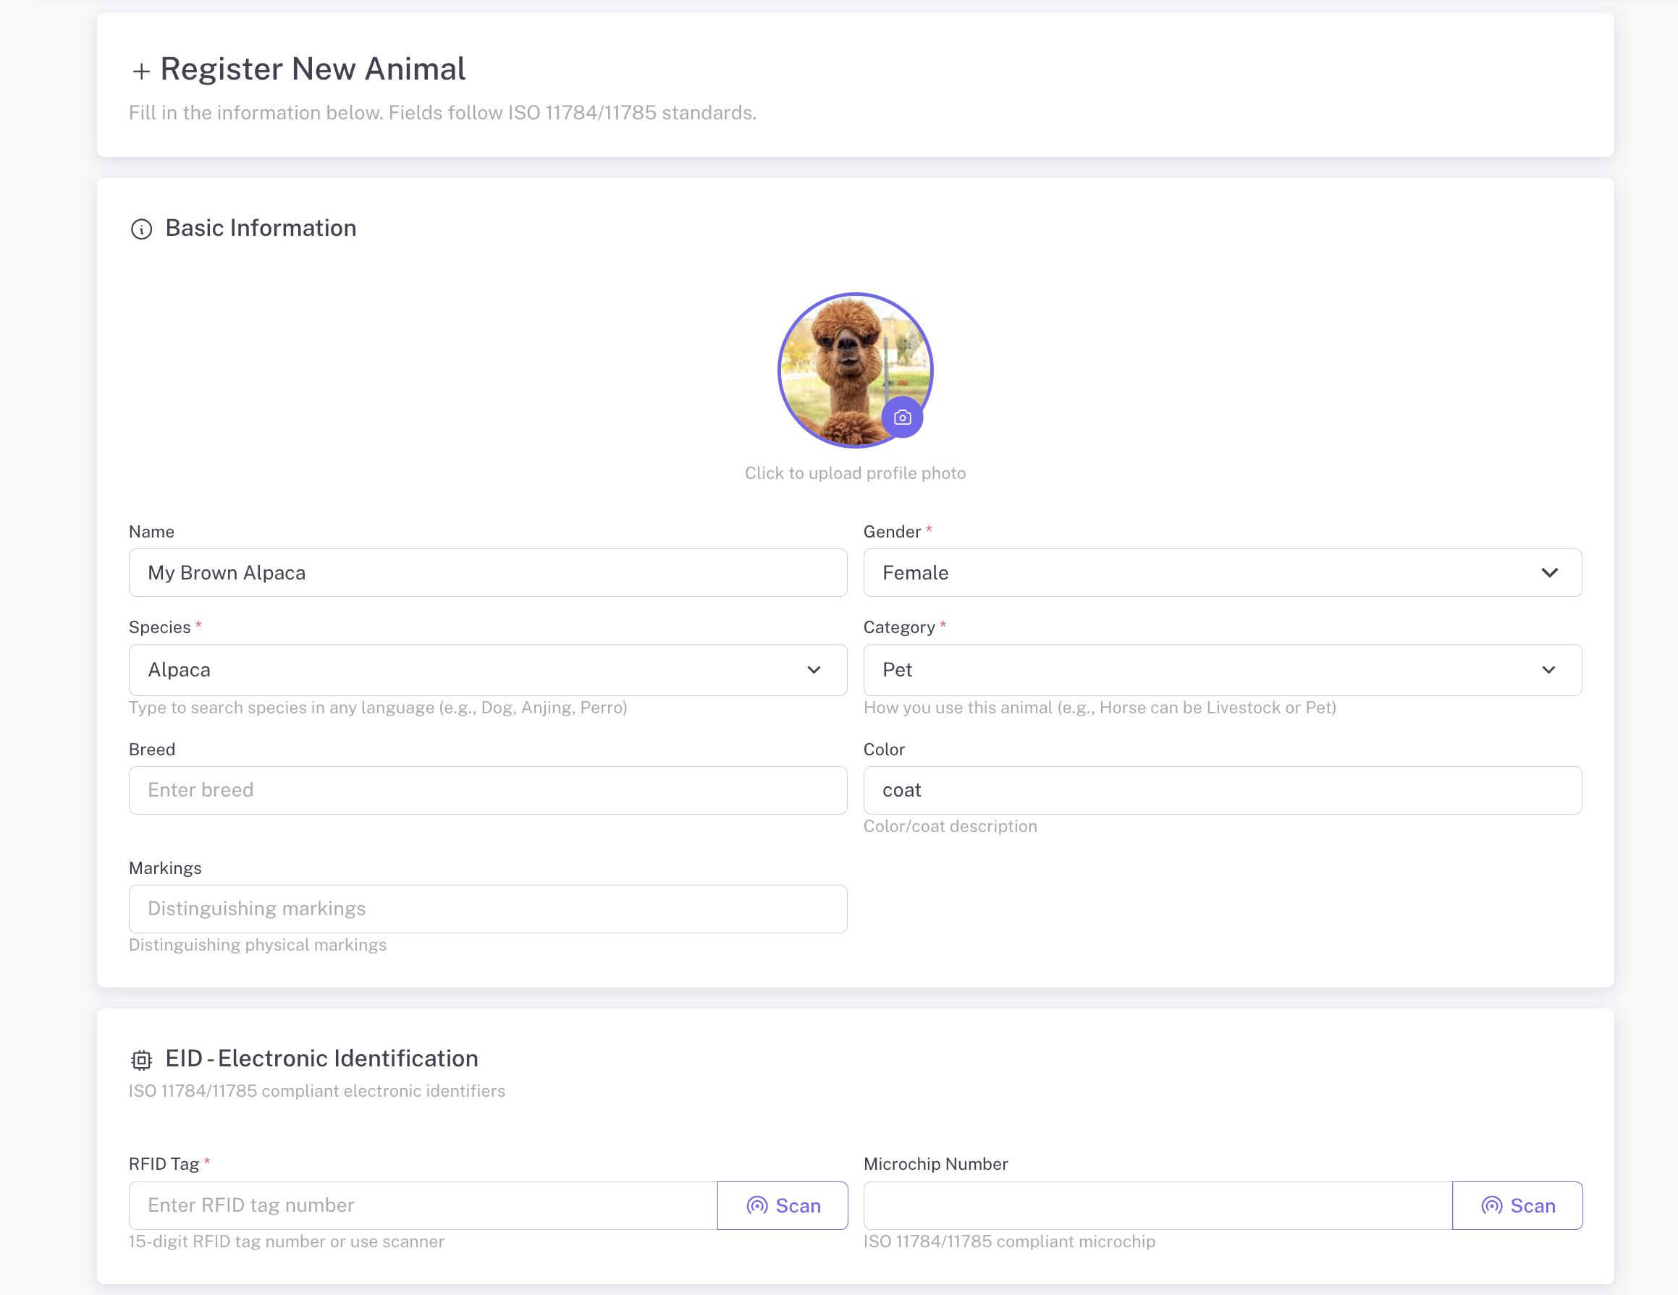This screenshot has height=1295, width=1678.
Task: Click the camera upload photo icon
Action: (902, 417)
